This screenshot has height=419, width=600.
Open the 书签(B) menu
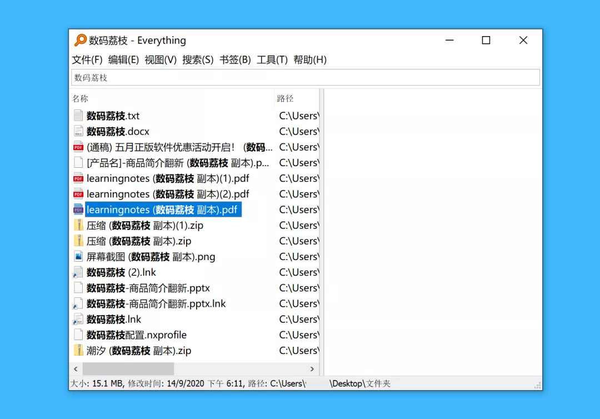(x=235, y=59)
